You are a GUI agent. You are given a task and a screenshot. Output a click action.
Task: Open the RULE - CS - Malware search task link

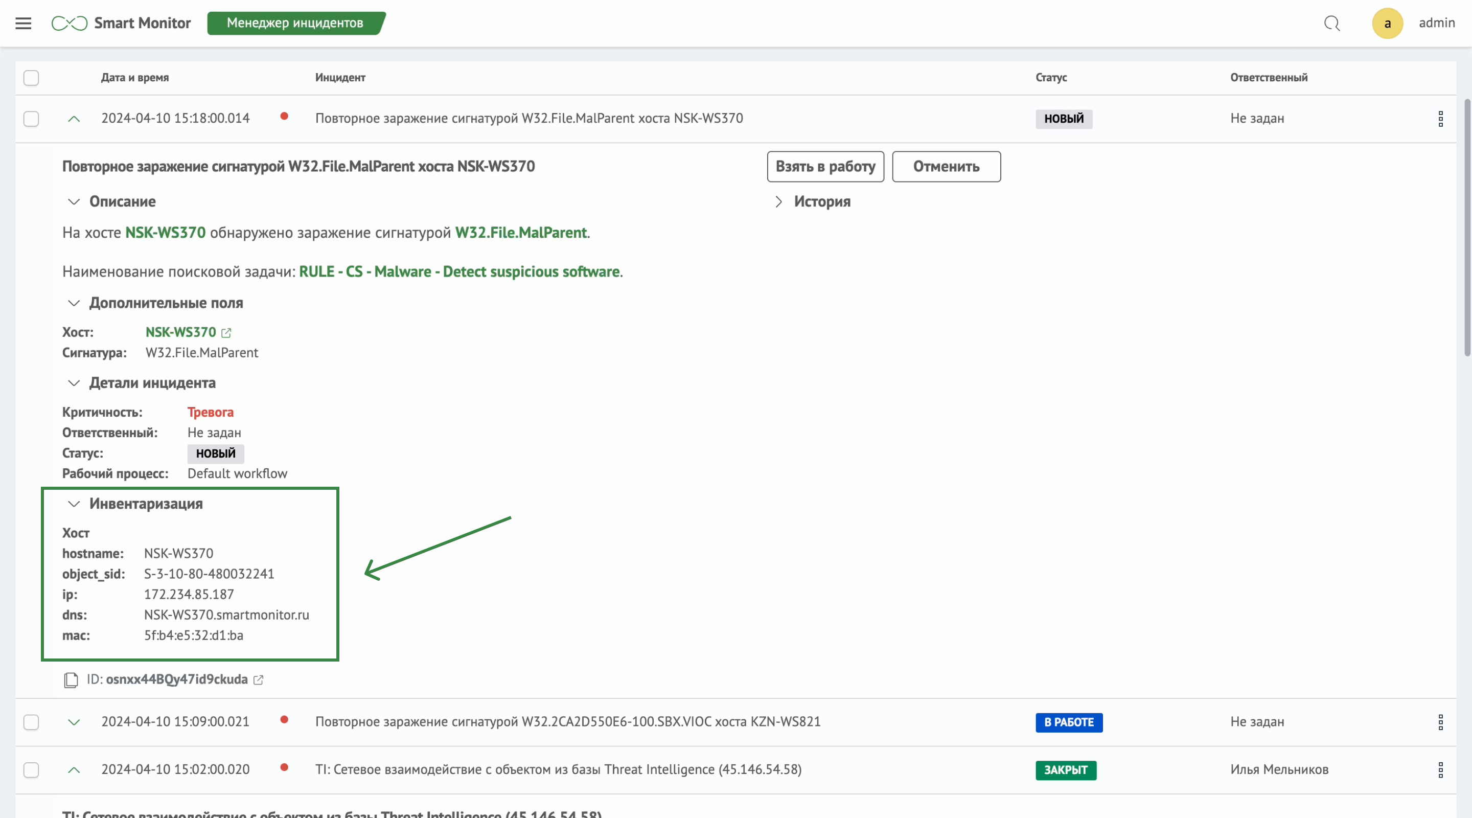click(x=459, y=271)
